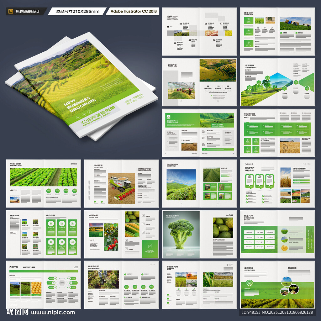Click the 2014 green year circle

57,190
